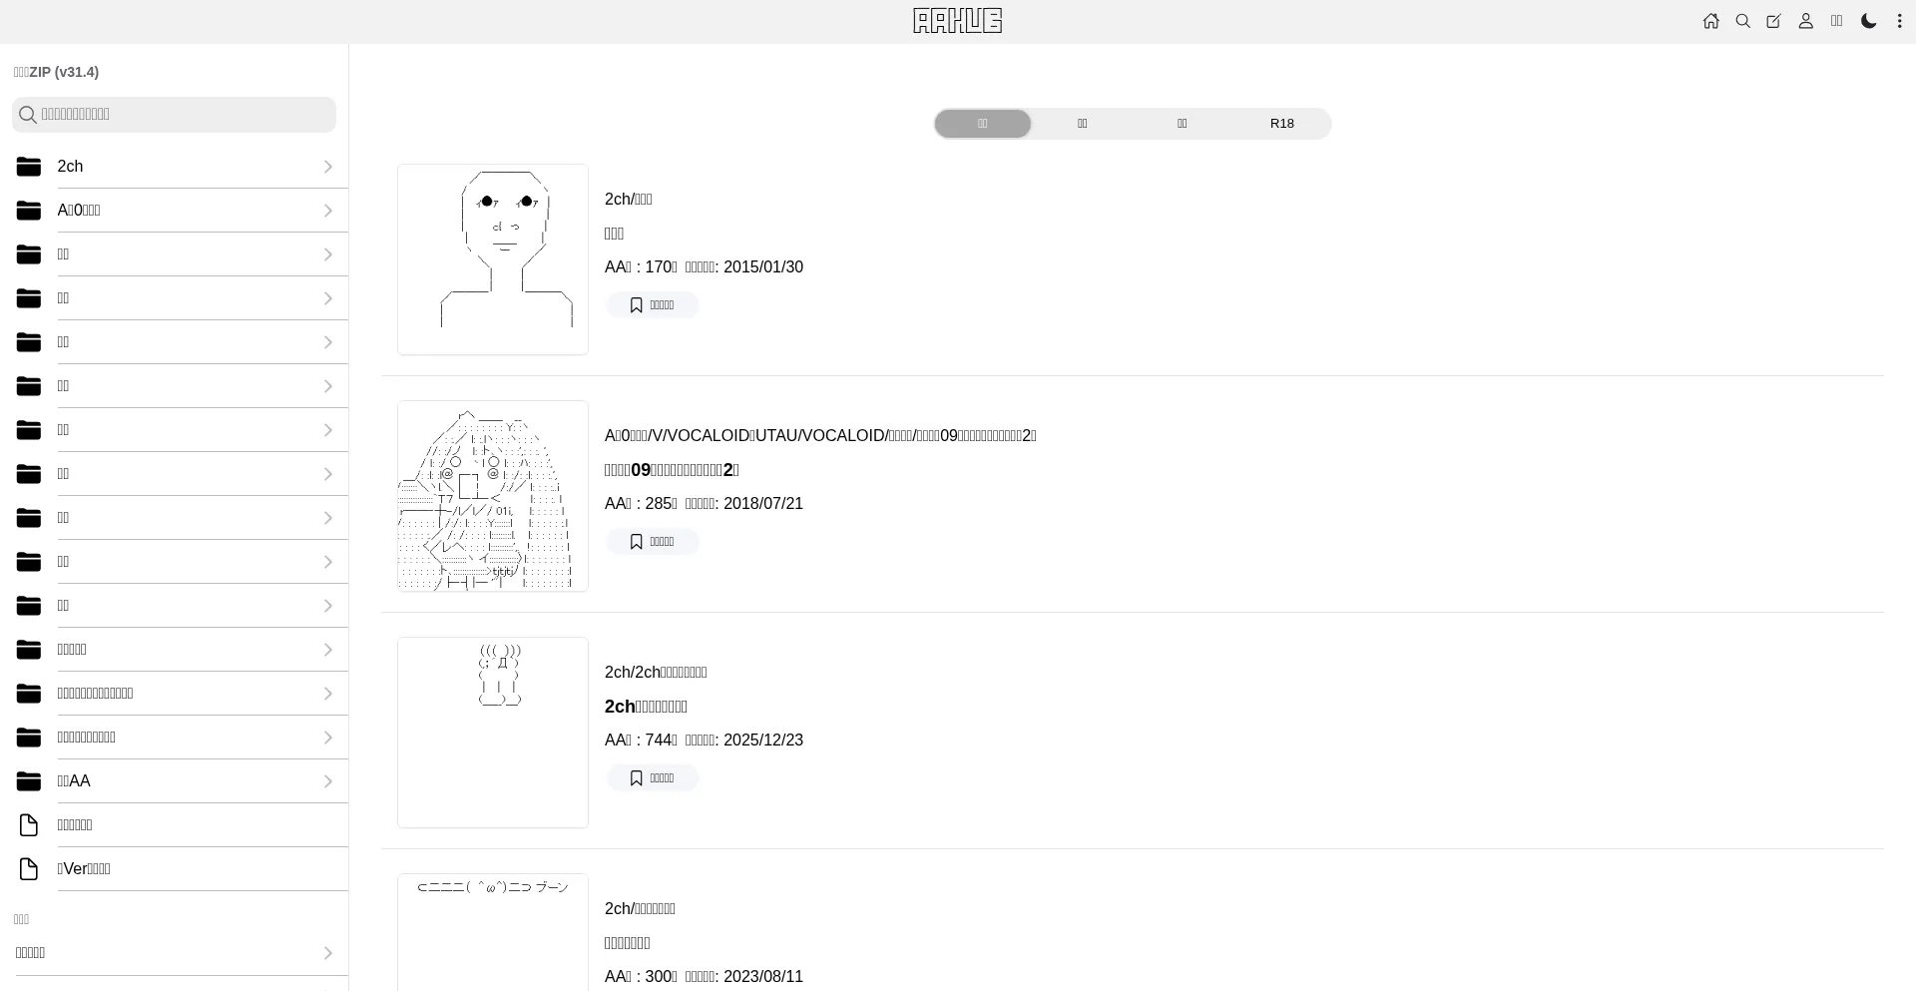Image resolution: width=1916 pixels, height=991 pixels.
Task: Select the highlighted first filter tab
Action: tap(982, 124)
